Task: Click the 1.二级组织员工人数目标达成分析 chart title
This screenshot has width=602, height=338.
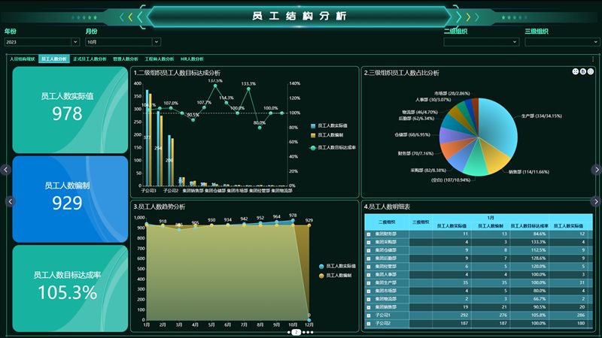Action: click(177, 73)
